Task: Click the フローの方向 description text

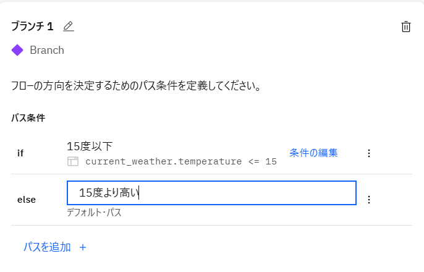Action: coord(135,85)
